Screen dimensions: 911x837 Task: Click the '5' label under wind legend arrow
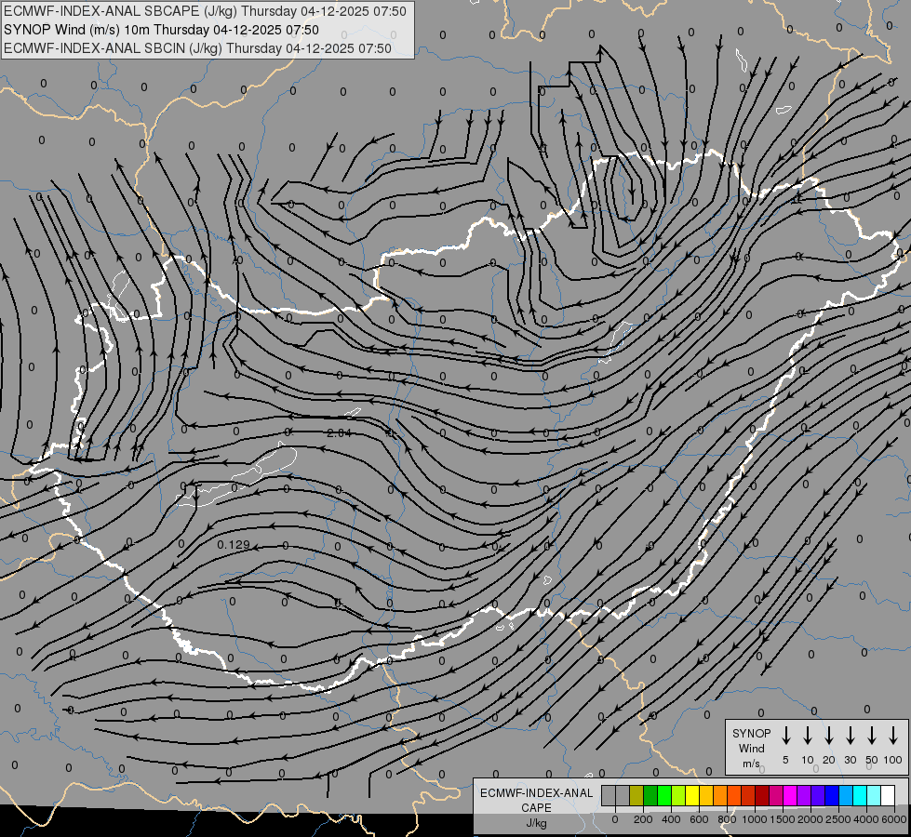pos(785,760)
